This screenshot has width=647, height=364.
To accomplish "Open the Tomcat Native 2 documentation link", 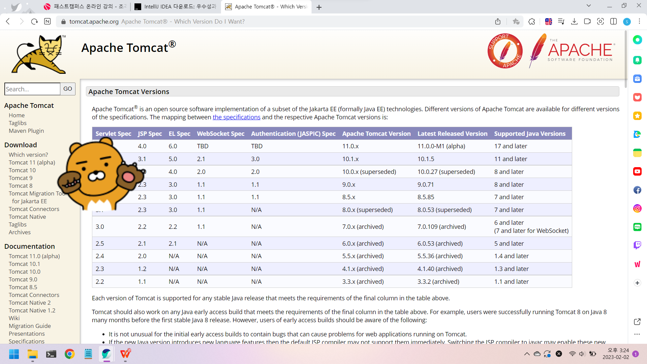I will (x=30, y=303).
